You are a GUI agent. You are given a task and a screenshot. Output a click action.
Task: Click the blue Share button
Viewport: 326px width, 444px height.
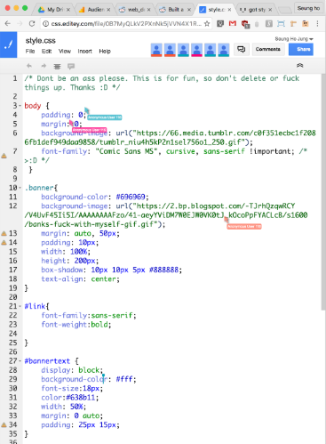(x=301, y=49)
